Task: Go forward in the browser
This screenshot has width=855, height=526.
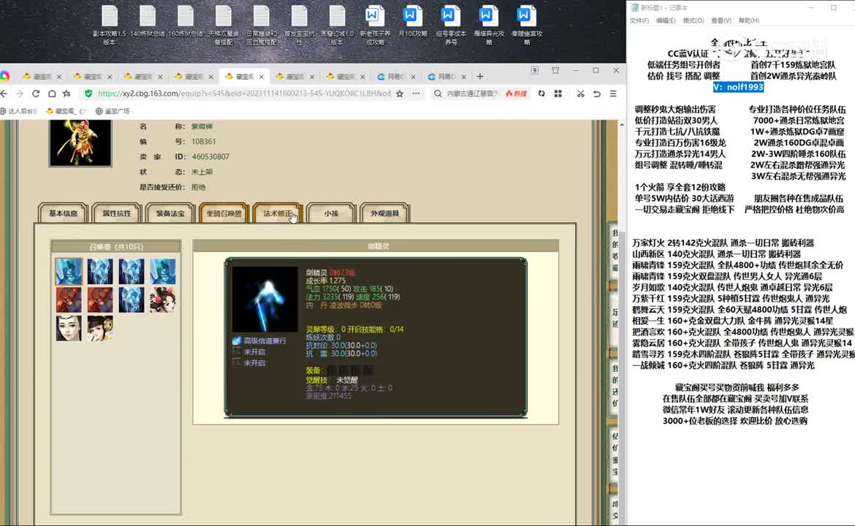Action: click(x=20, y=94)
